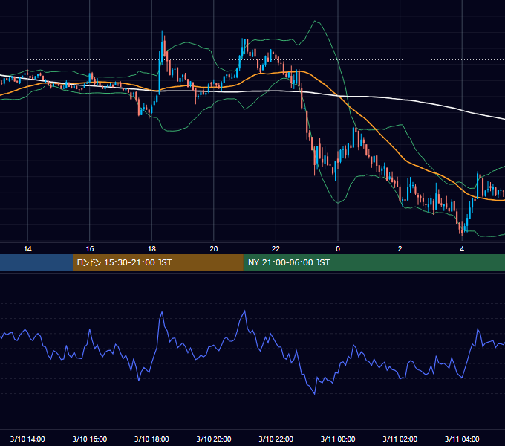Click the 3/10 20:00 date label
Screen dimensions: 505x446
pyautogui.click(x=214, y=439)
